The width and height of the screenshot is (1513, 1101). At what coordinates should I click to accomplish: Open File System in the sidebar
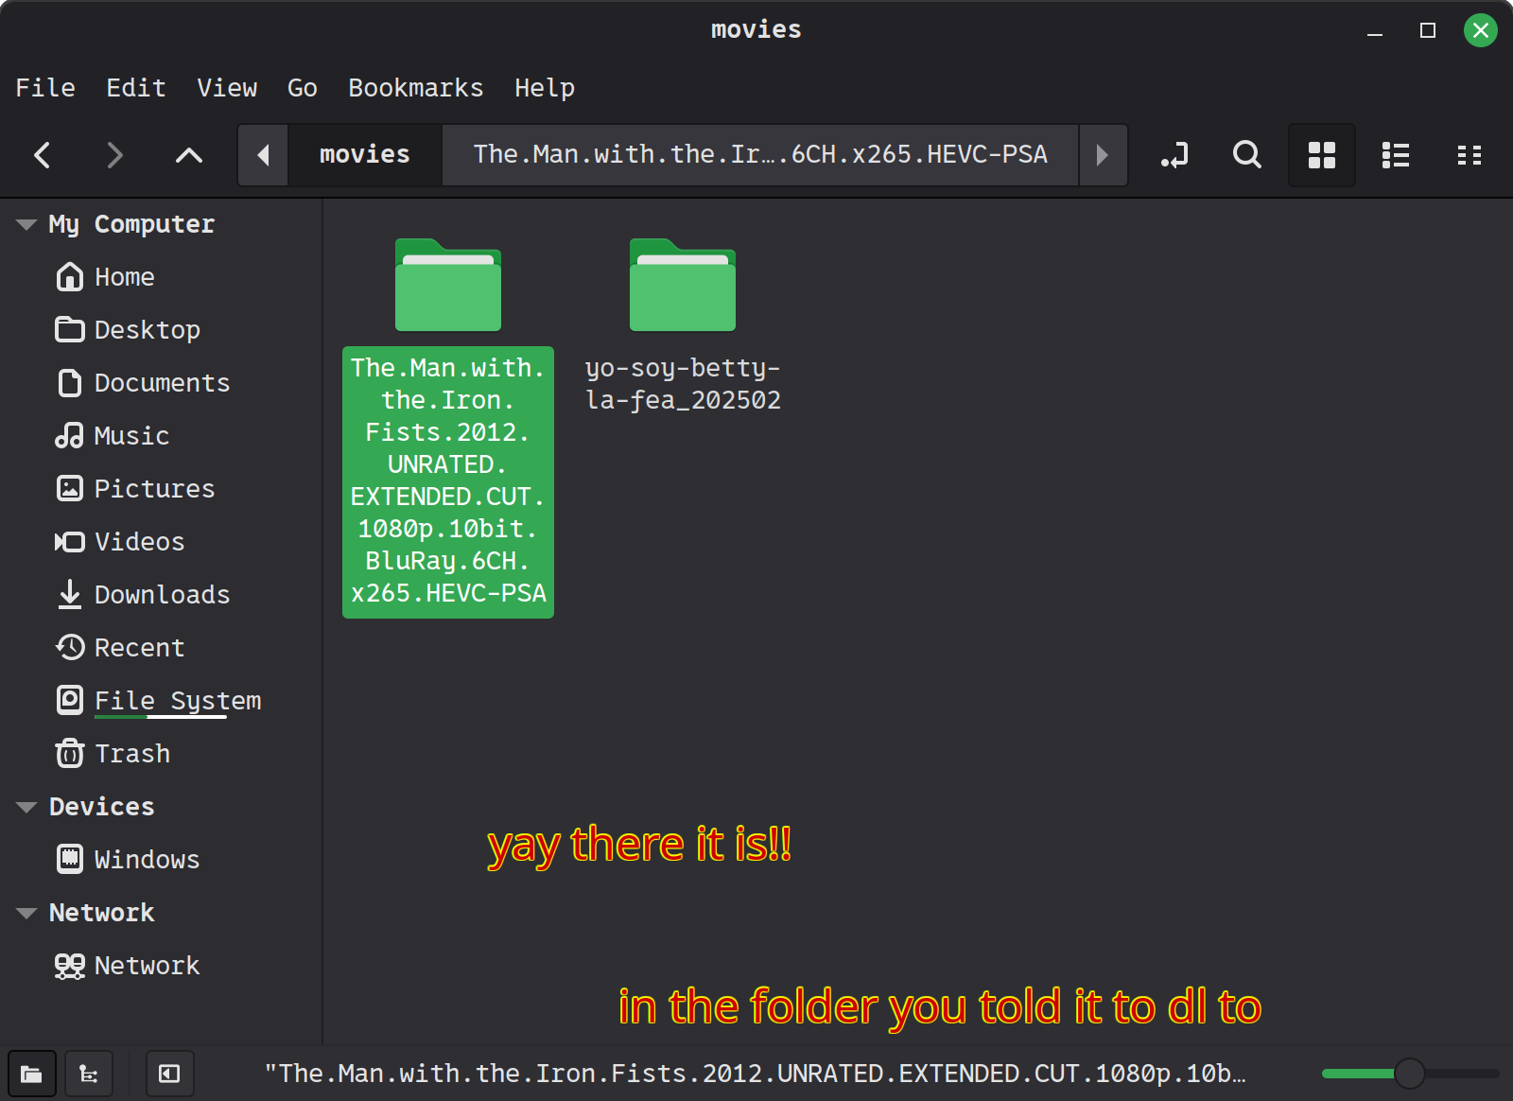tap(161, 701)
